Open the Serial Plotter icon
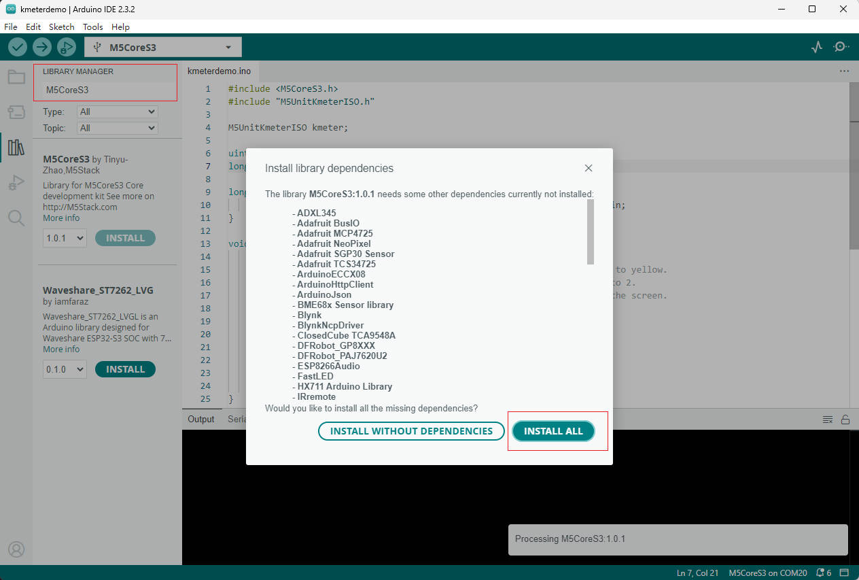Screen dimensions: 859x580 817,47
